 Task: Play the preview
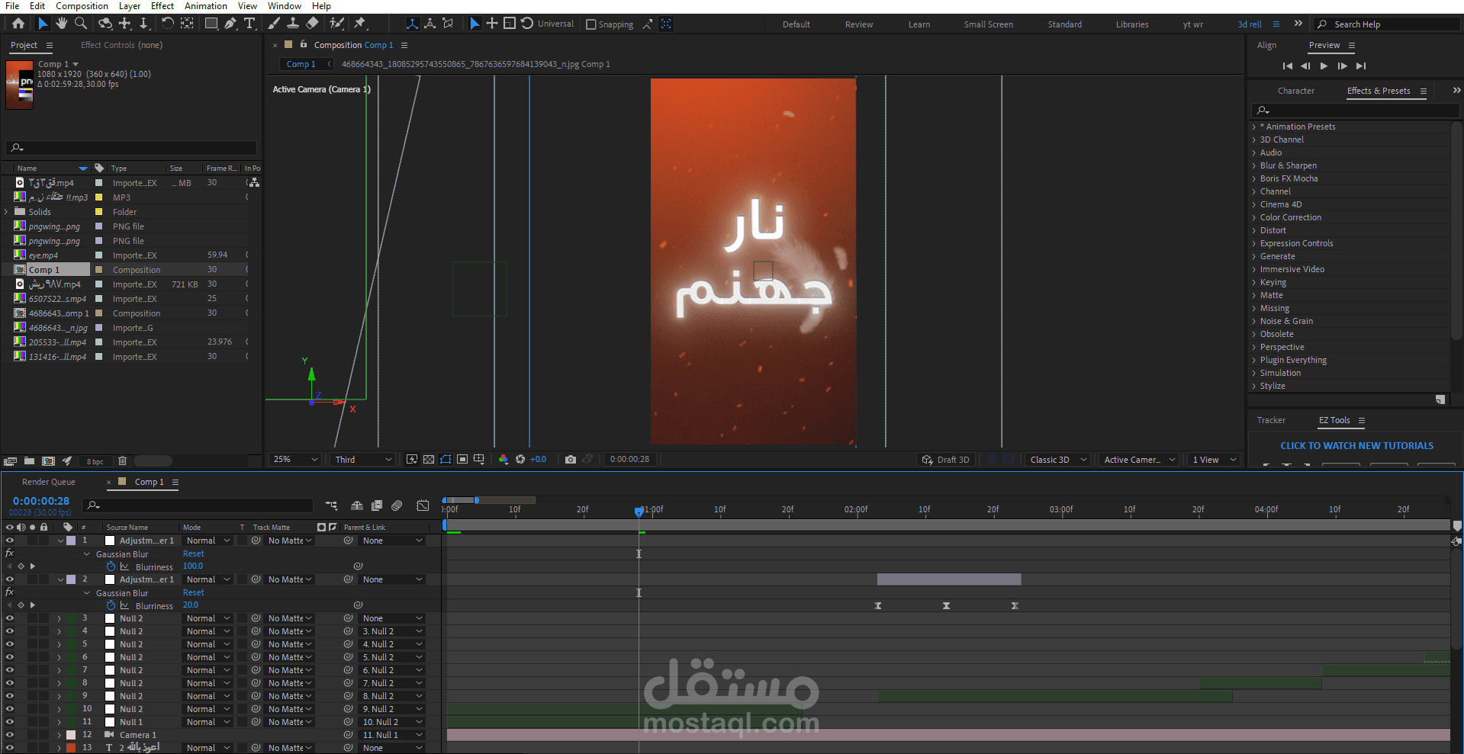click(x=1324, y=66)
